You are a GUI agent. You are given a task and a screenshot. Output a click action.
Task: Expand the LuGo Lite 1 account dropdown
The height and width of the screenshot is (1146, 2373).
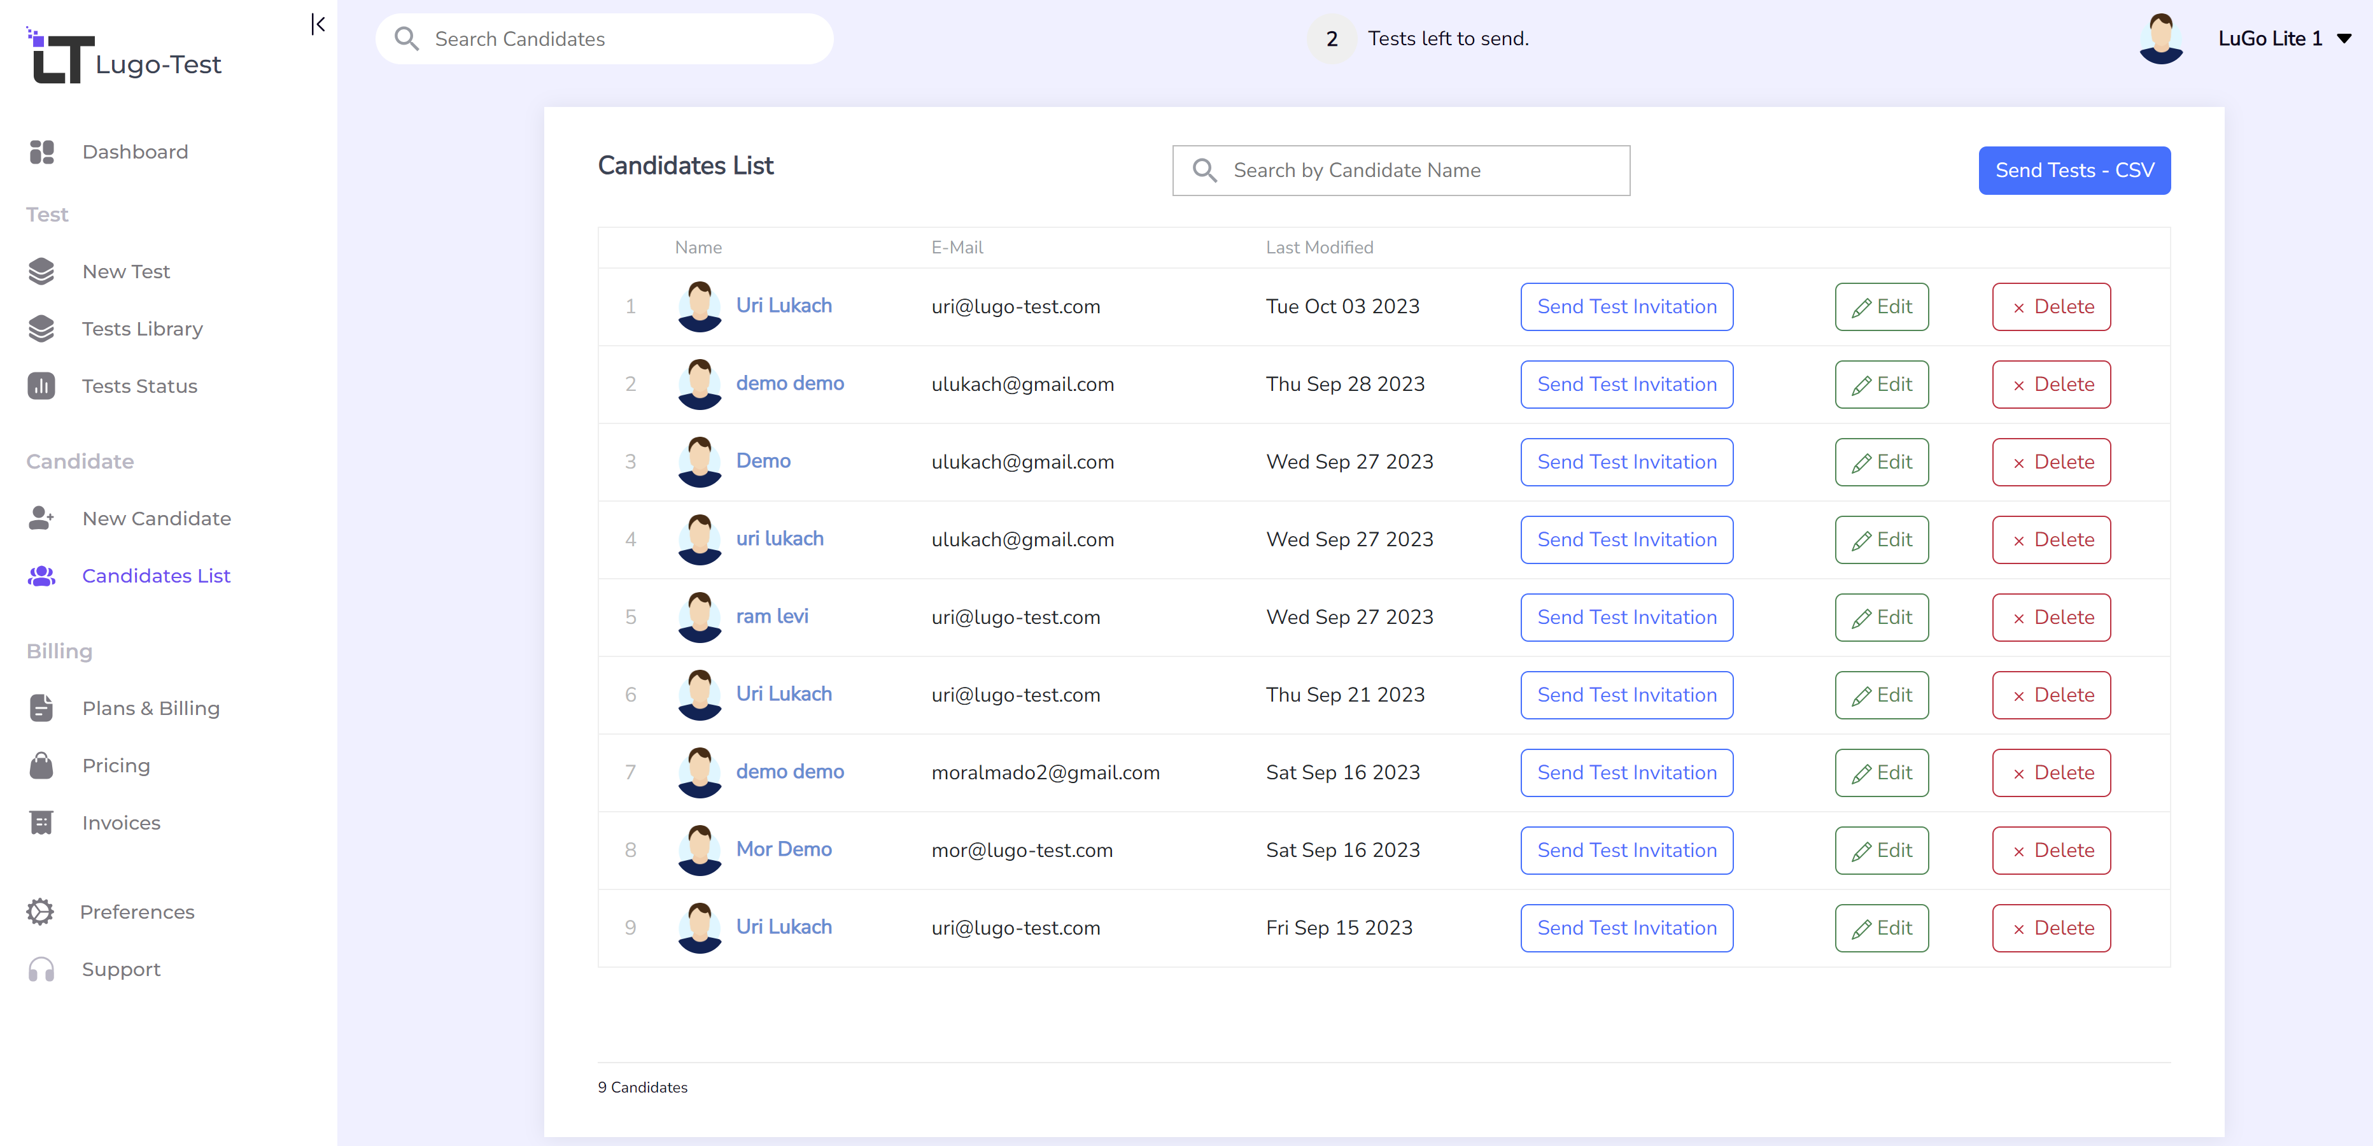2344,39
